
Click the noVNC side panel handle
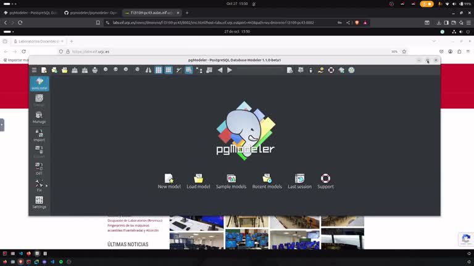pyautogui.click(x=2, y=125)
